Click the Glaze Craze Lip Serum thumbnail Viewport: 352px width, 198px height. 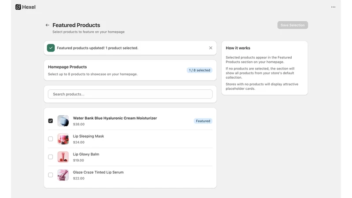[63, 175]
